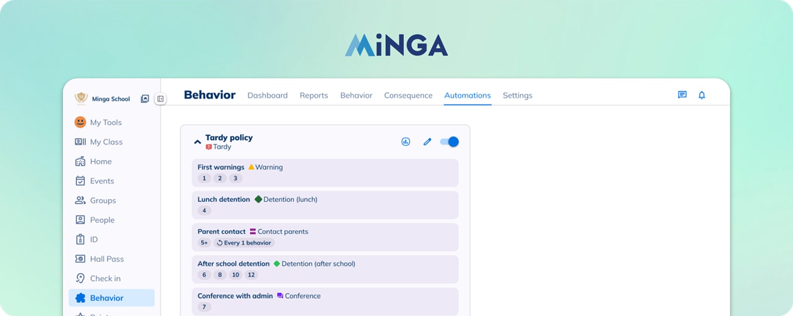Click the People portrait icon
The image size is (793, 316).
[80, 219]
